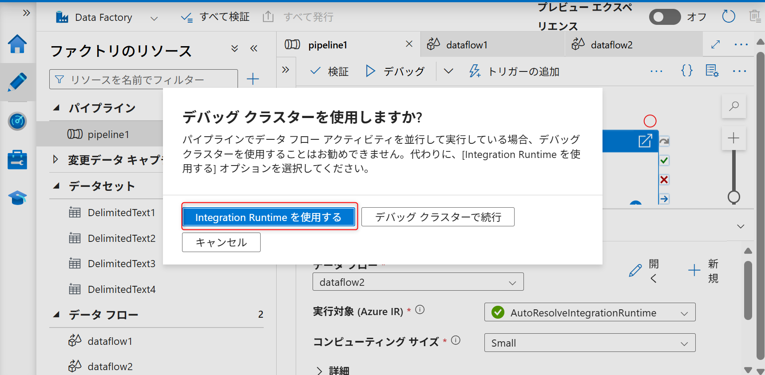Viewport: 765px width, 375px height.
Task: Click the blue completion arrow output
Action: 664,199
